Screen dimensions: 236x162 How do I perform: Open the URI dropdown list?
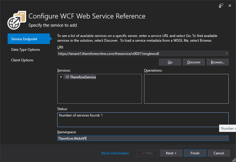click(226, 54)
